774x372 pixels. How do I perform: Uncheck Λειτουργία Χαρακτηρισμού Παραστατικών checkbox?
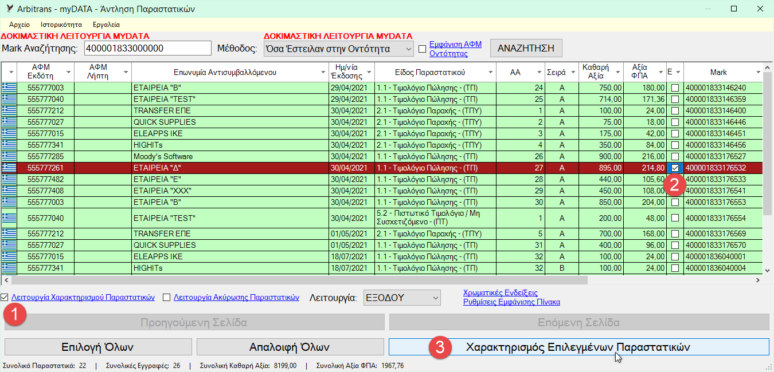(x=5, y=298)
